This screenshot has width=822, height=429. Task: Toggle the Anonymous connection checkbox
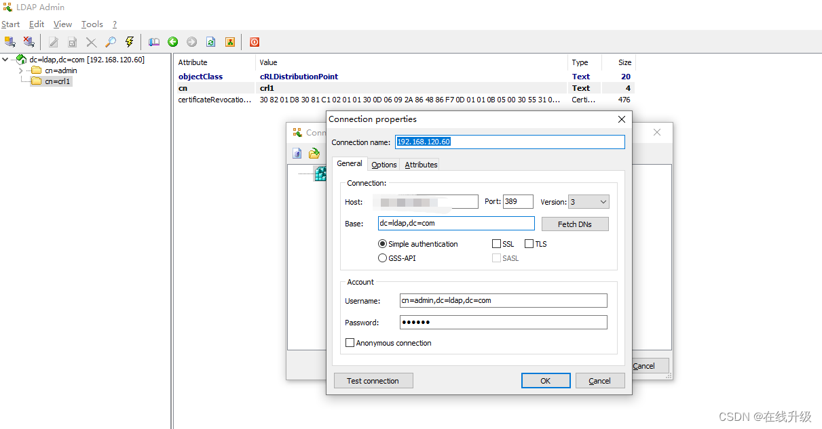[x=350, y=342]
